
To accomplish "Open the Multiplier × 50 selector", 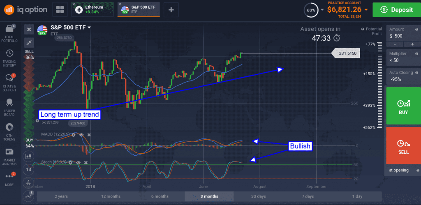I will point(403,57).
